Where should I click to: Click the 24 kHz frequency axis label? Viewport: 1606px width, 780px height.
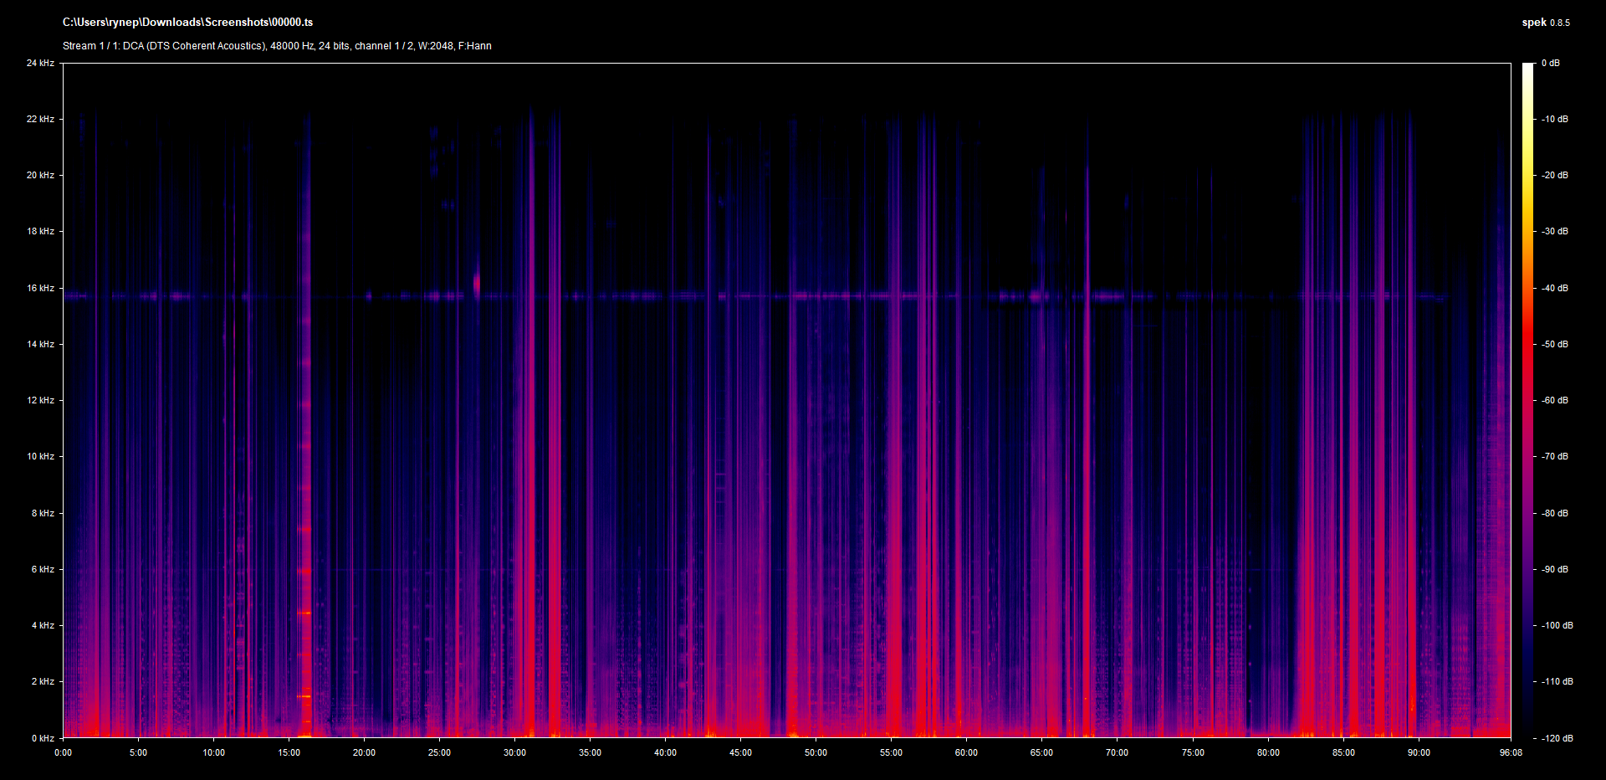coord(40,64)
